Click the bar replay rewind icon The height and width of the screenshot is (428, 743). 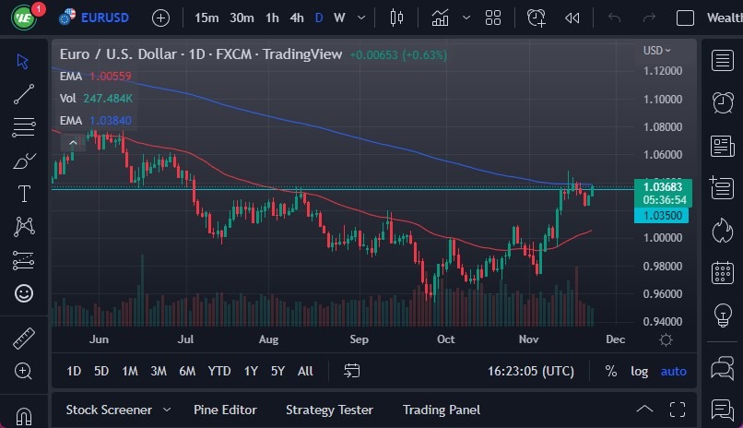[572, 18]
